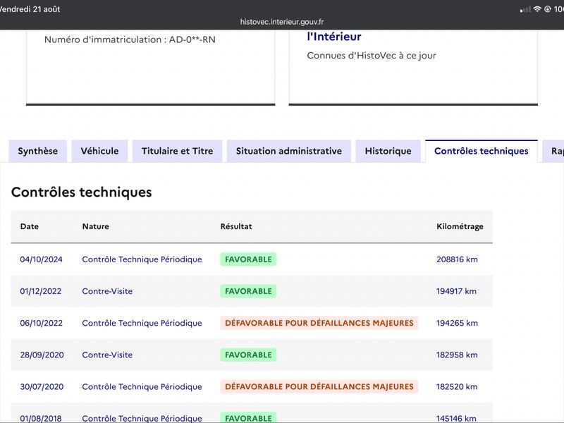Click the Résultat column header
The image size is (564, 423).
coord(236,226)
